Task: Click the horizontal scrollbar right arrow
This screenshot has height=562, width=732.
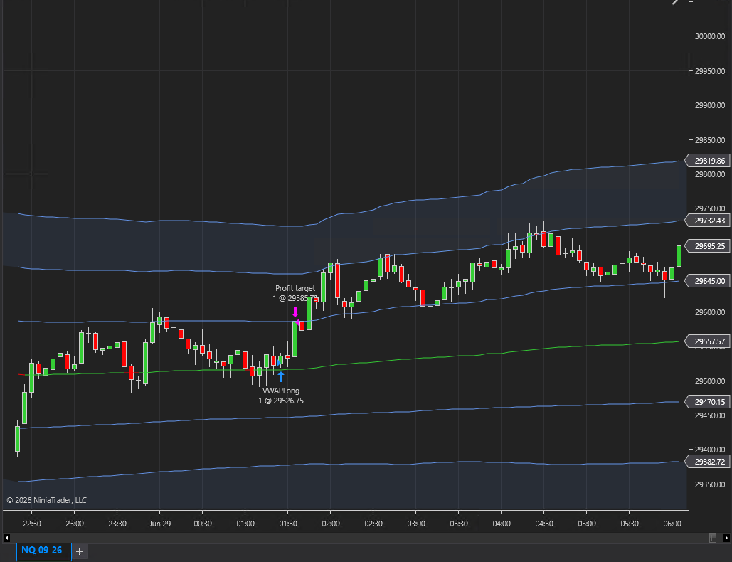Action: point(726,538)
